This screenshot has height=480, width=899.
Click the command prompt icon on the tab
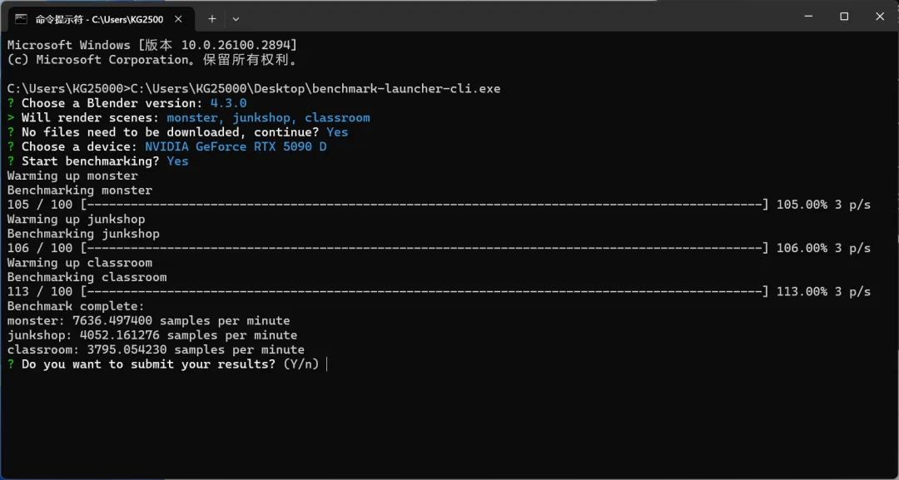click(21, 18)
